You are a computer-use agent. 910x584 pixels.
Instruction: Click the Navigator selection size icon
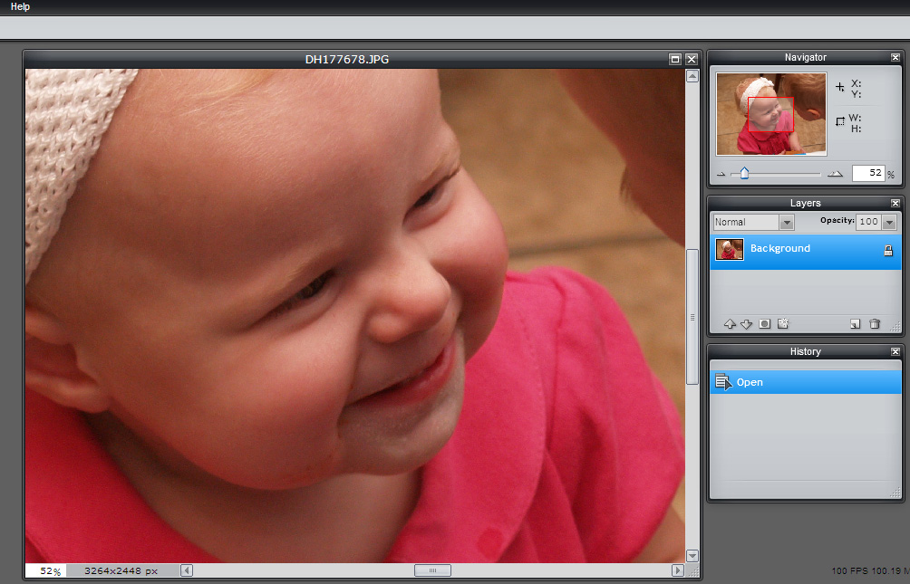(x=840, y=121)
